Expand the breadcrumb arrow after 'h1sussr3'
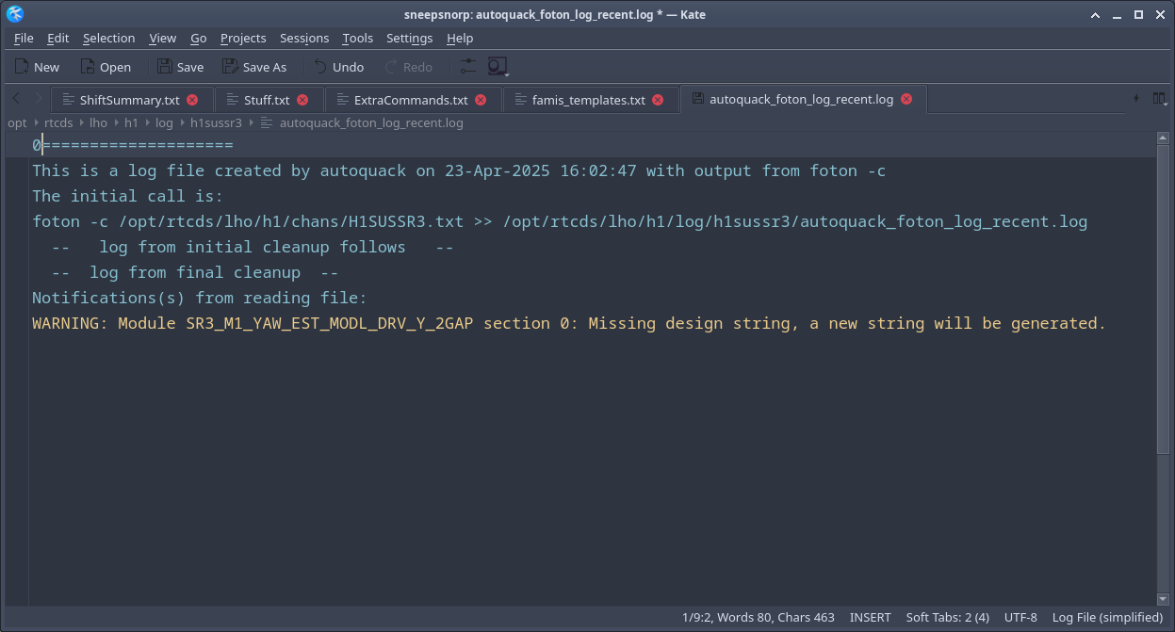This screenshot has width=1175, height=632. coord(252,123)
